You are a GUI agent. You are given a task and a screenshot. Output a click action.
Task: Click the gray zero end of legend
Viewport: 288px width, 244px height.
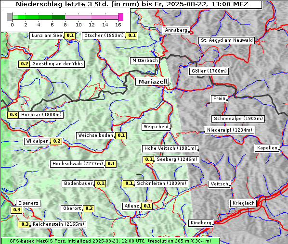click(9, 17)
